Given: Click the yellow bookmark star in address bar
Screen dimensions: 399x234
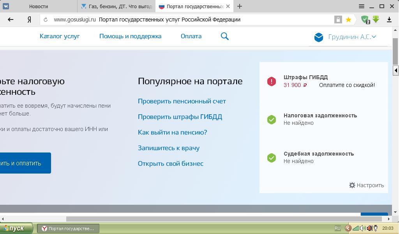Looking at the screenshot, I should [348, 19].
